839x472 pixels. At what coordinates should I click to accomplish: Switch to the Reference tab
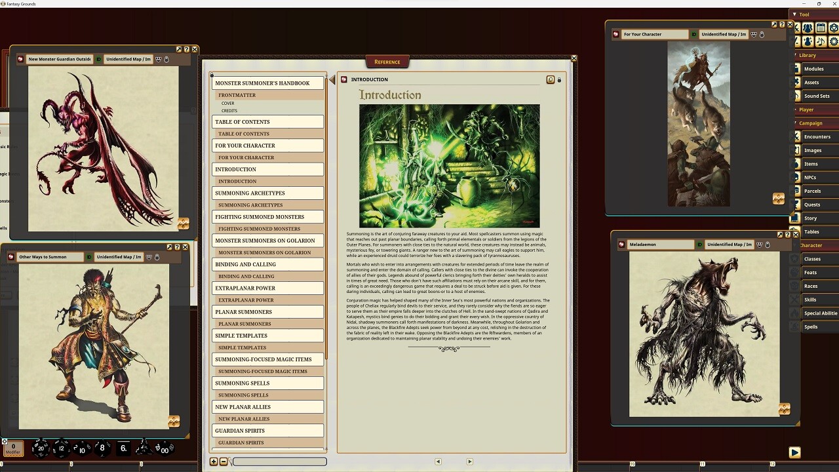[x=387, y=61]
